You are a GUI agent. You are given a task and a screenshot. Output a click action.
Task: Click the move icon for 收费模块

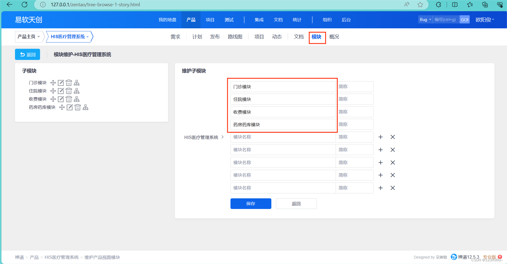pos(53,99)
